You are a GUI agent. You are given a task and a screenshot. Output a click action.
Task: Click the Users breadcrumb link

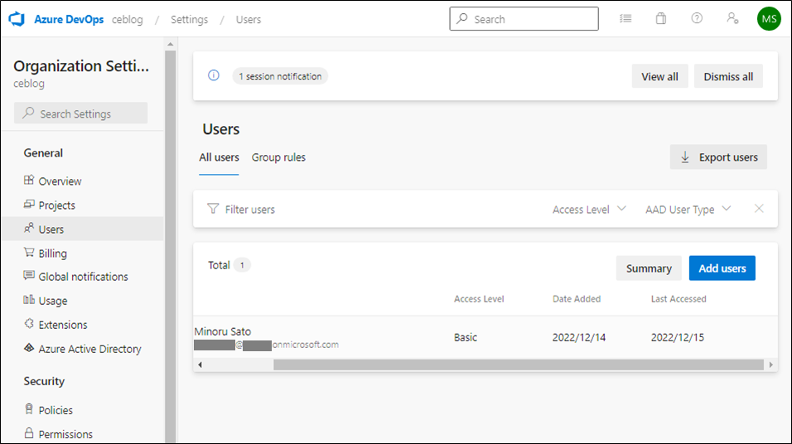pos(249,19)
